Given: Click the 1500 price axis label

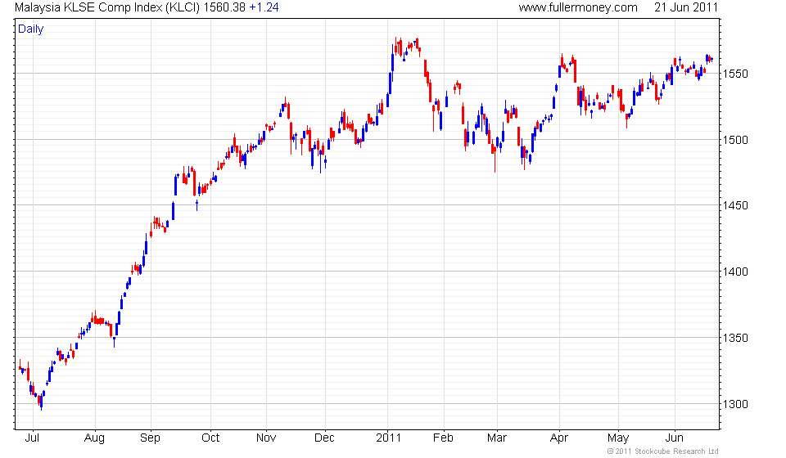Looking at the screenshot, I should 735,140.
